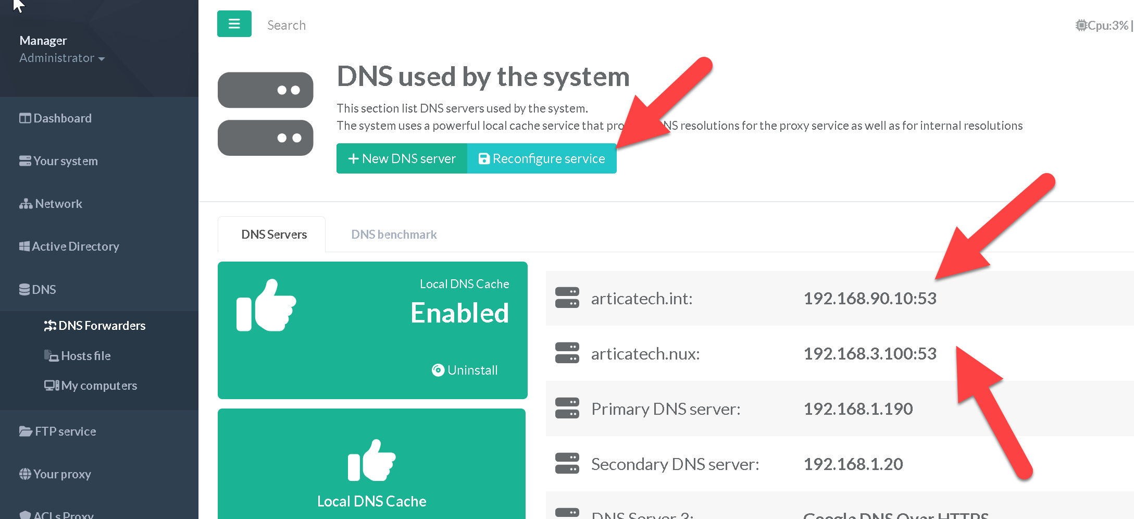
Task: Click the Active Directory Windows icon
Action: pos(24,246)
